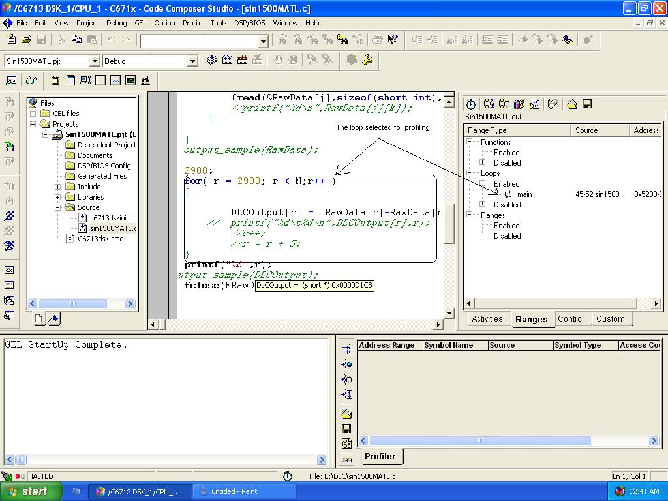This screenshot has width=668, height=501.
Task: Collapse the Source folder
Action: [x=58, y=207]
